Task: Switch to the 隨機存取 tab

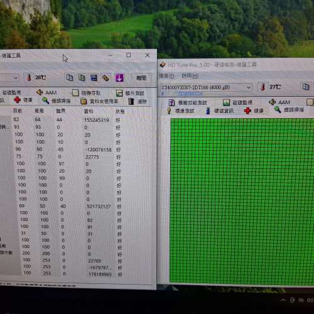Action: pyautogui.click(x=86, y=93)
